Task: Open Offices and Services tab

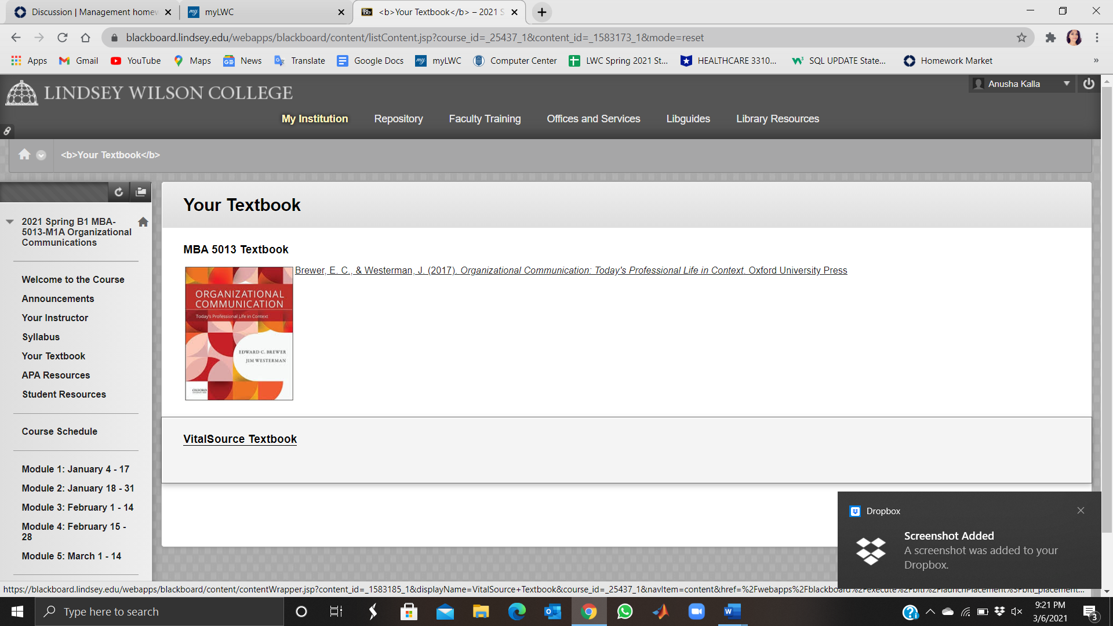Action: [x=593, y=119]
